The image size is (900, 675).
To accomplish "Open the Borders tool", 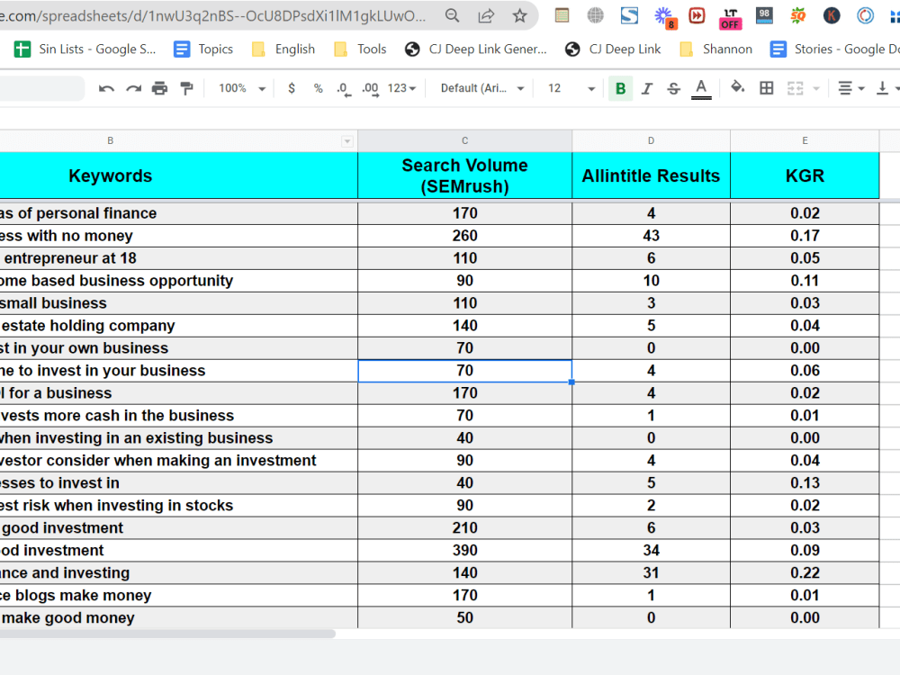I will tap(766, 88).
